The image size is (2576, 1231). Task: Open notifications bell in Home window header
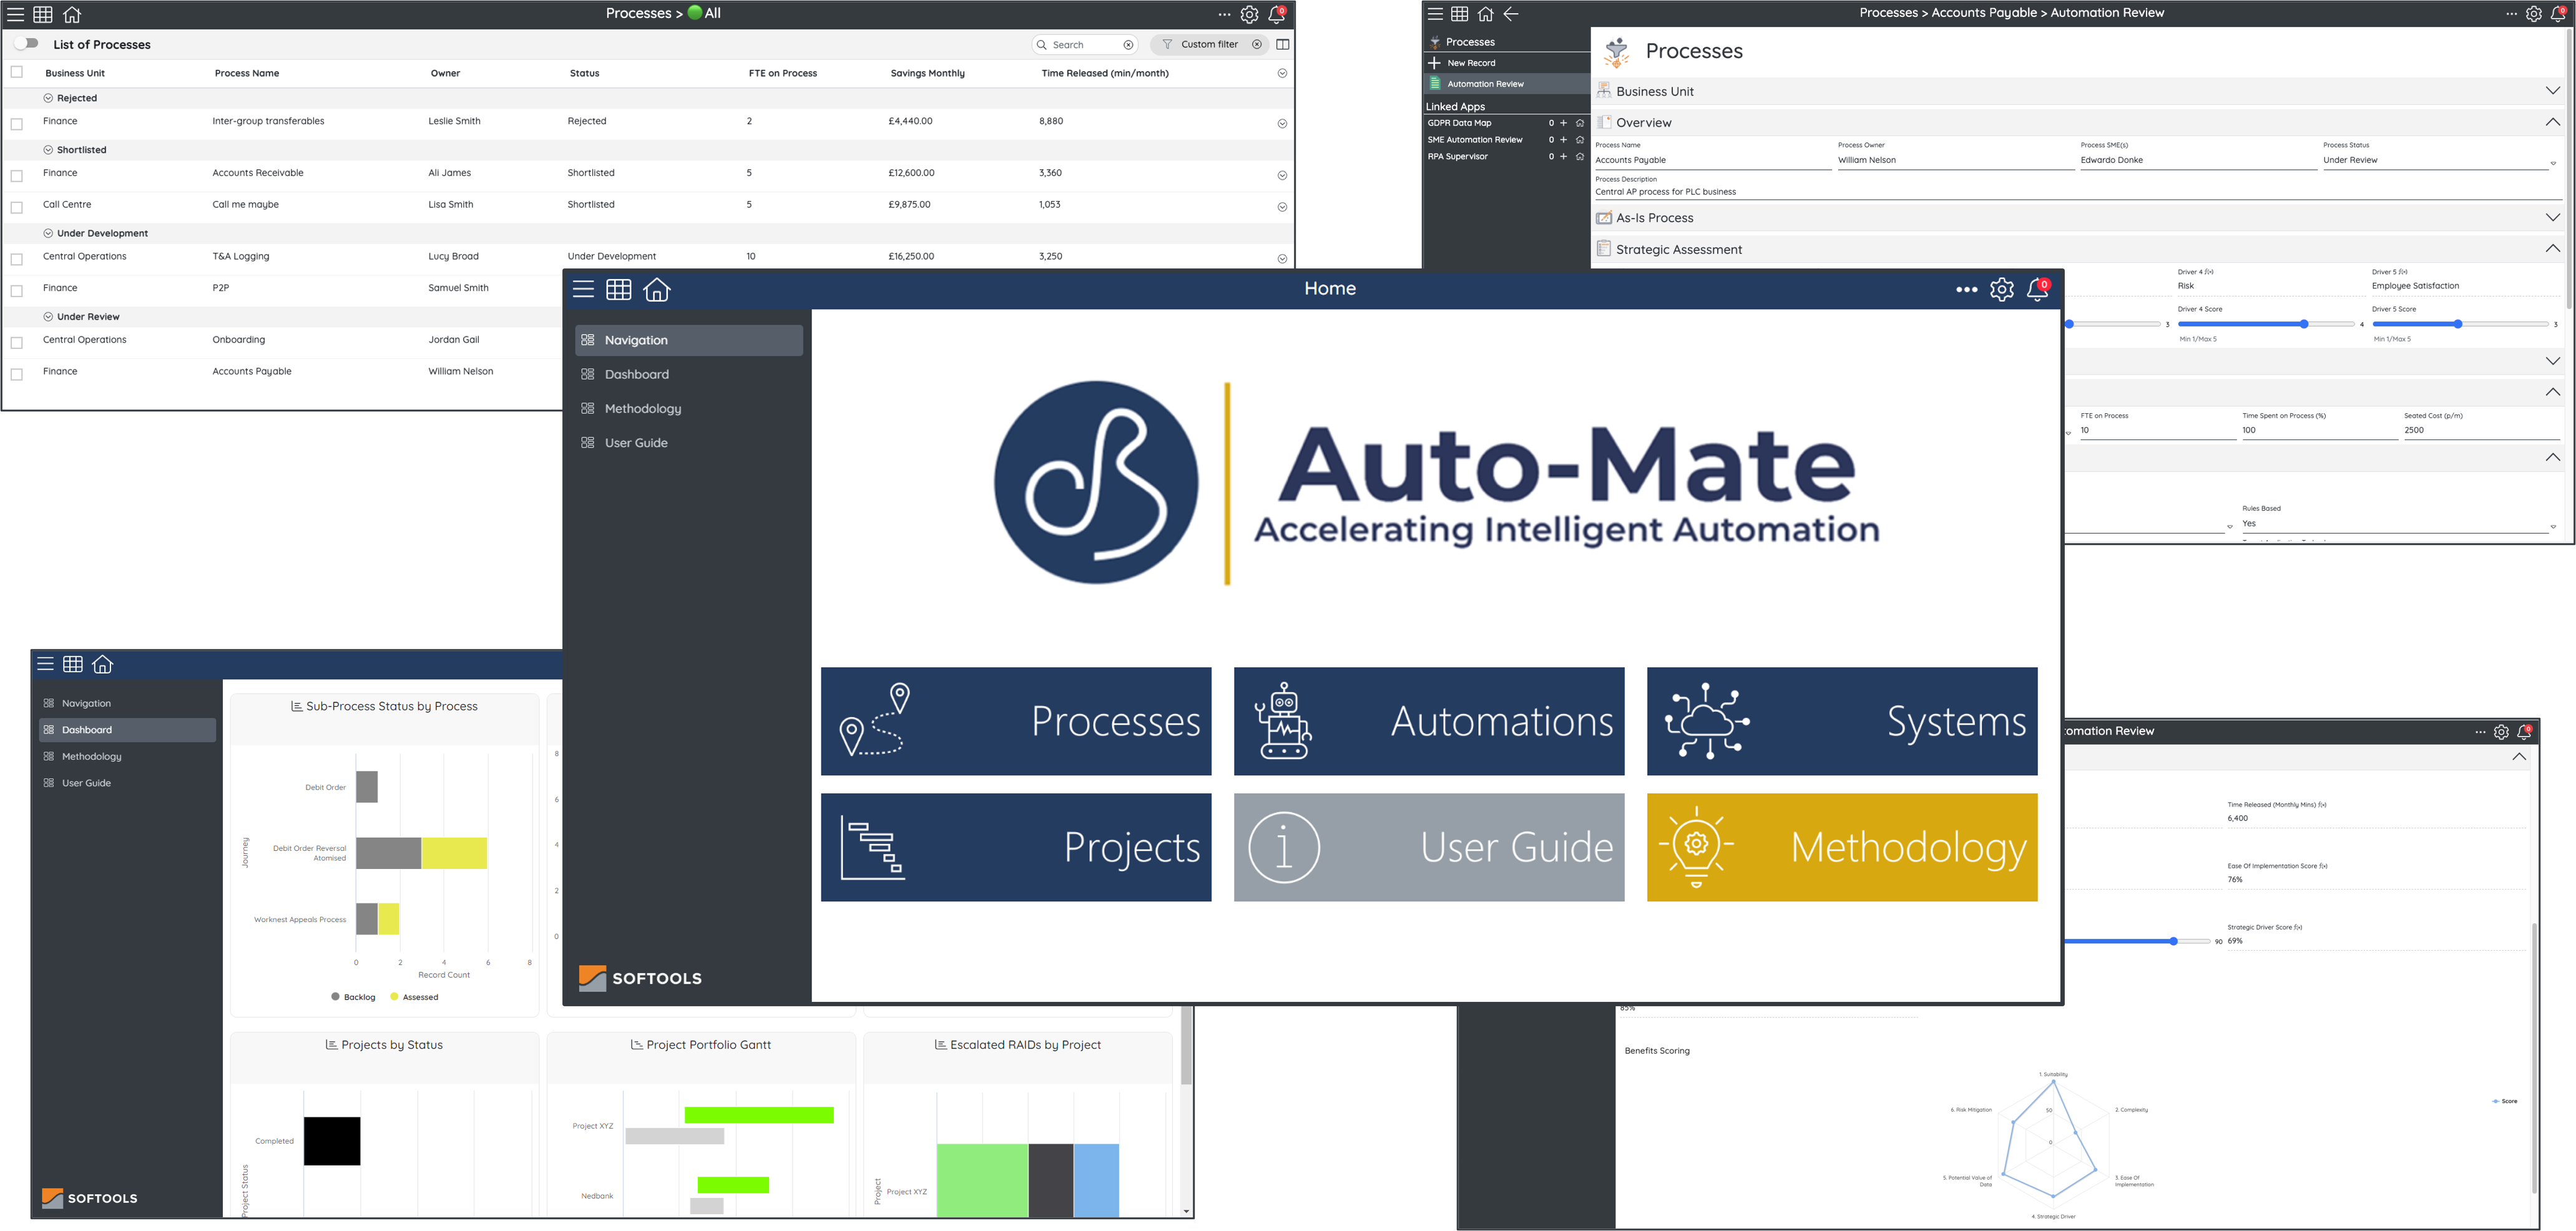point(2037,290)
